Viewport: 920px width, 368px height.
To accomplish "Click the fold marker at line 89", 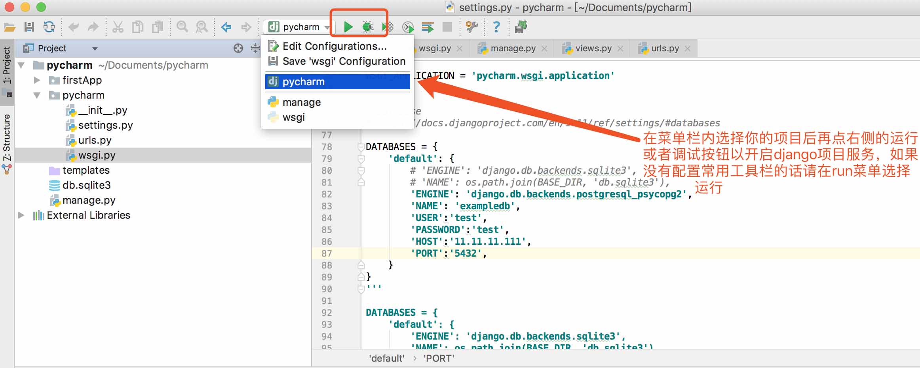I will point(361,277).
